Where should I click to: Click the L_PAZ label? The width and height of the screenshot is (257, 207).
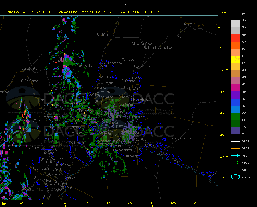pyautogui.click(x=212, y=174)
